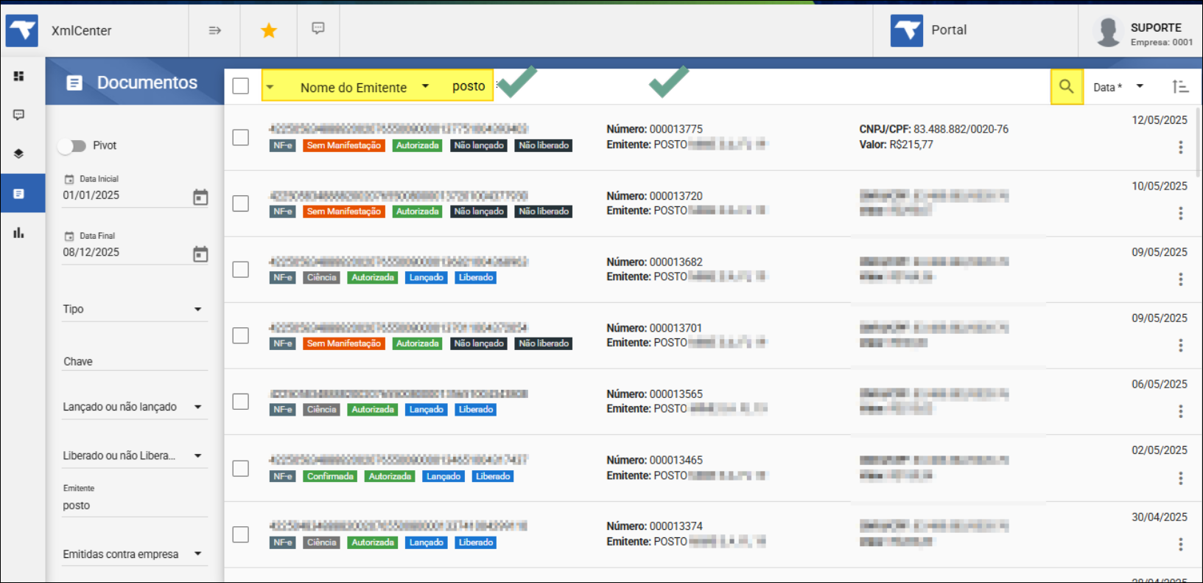Click the search magnifier icon
1203x583 pixels.
click(1066, 86)
